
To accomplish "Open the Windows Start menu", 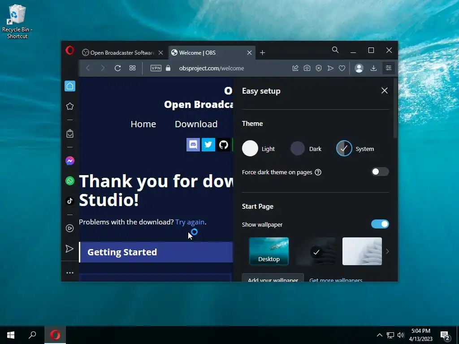I will point(11,335).
